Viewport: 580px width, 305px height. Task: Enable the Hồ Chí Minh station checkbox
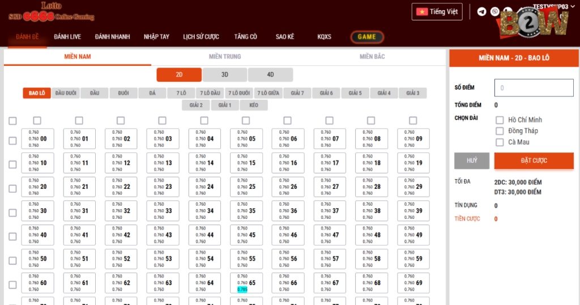point(500,120)
